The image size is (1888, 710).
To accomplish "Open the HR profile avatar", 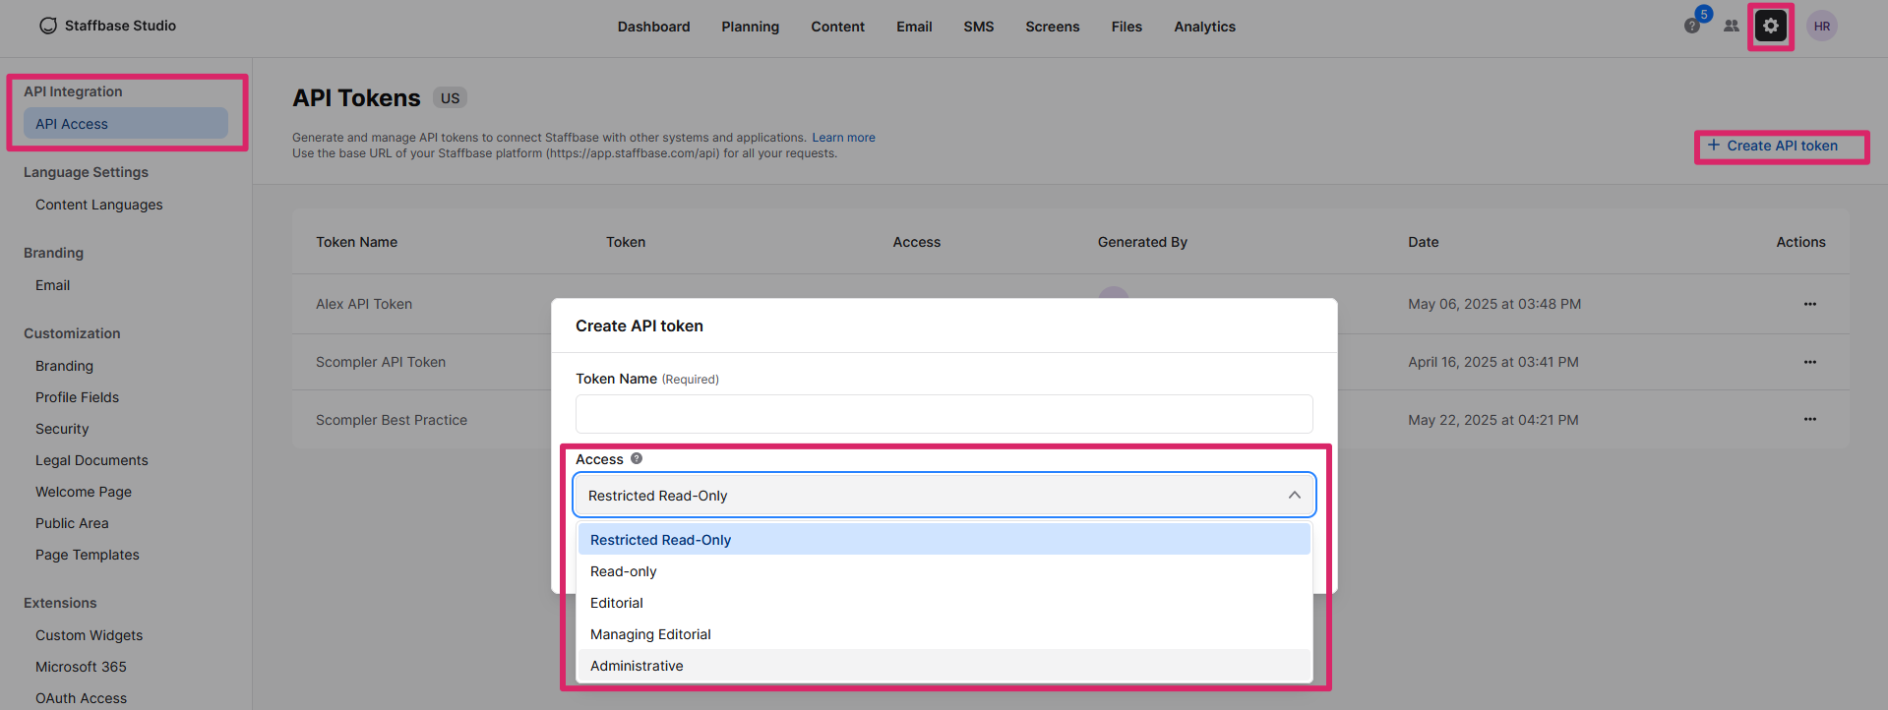I will coord(1821,27).
